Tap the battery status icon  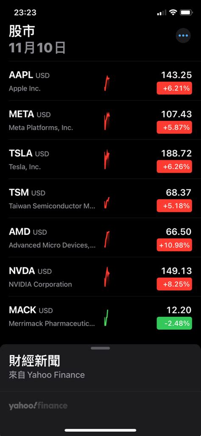[x=186, y=12]
